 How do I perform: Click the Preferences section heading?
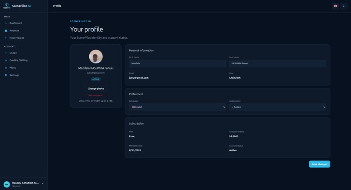[136, 94]
